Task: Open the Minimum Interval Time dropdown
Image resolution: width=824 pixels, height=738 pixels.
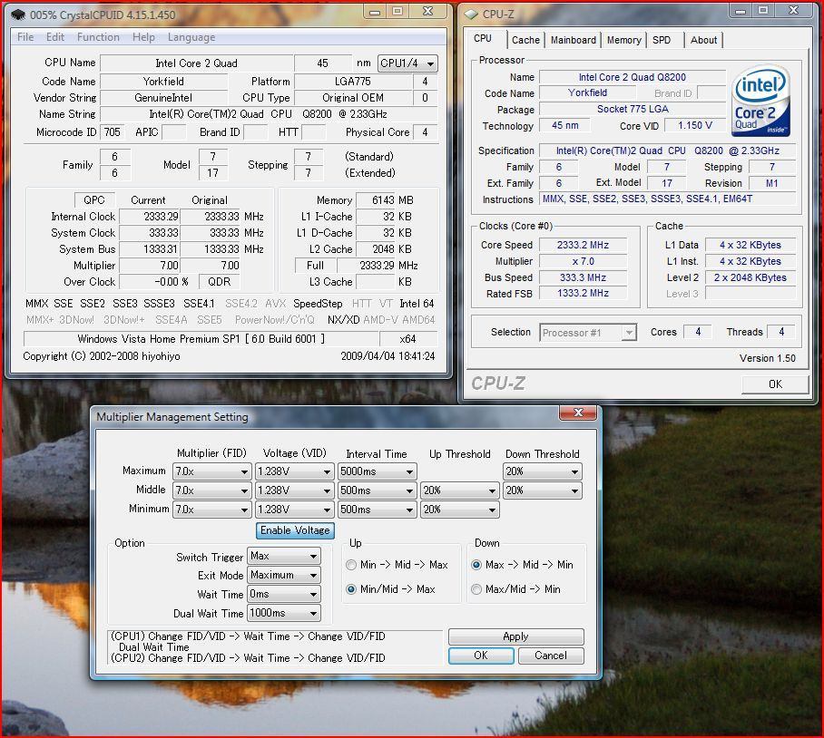Action: click(377, 510)
